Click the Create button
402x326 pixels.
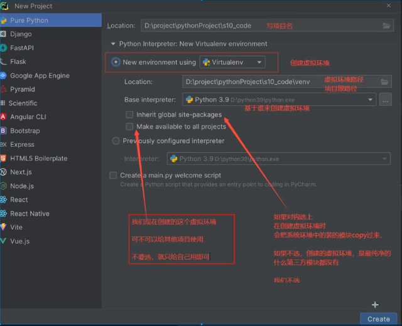[x=378, y=319]
